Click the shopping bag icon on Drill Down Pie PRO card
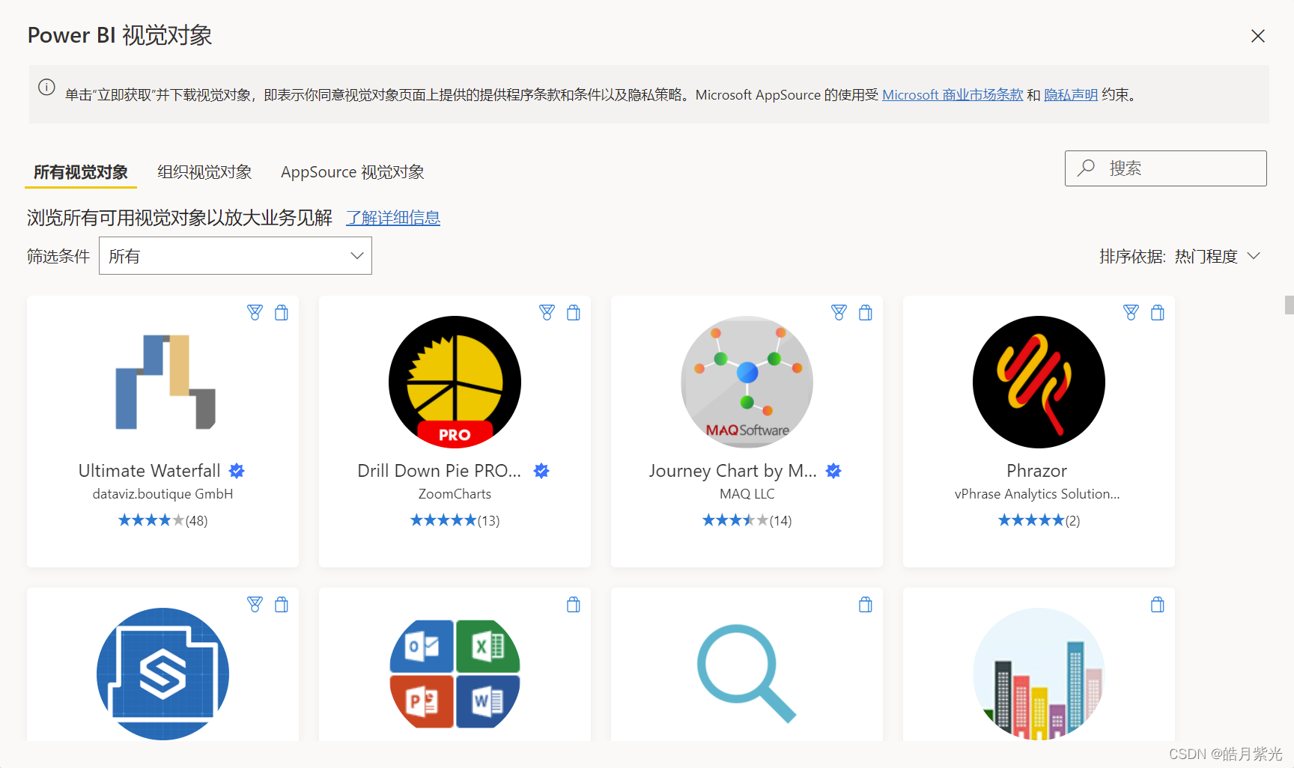1294x768 pixels. tap(574, 312)
